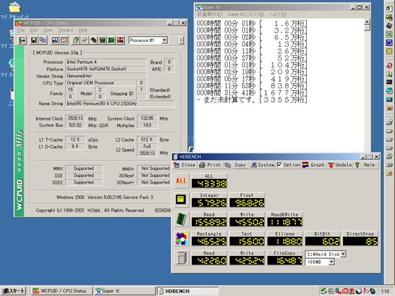Open the File menu in WCPUID
The width and height of the screenshot is (395, 296).
coord(21,30)
